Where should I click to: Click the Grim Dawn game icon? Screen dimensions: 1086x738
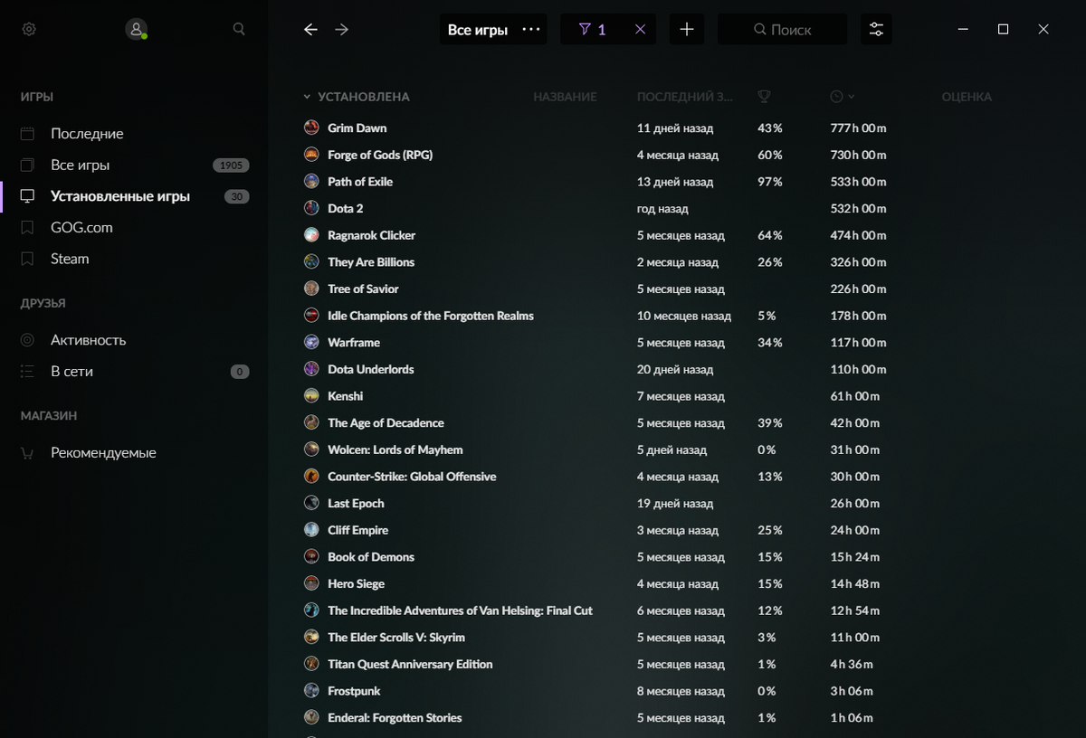311,128
